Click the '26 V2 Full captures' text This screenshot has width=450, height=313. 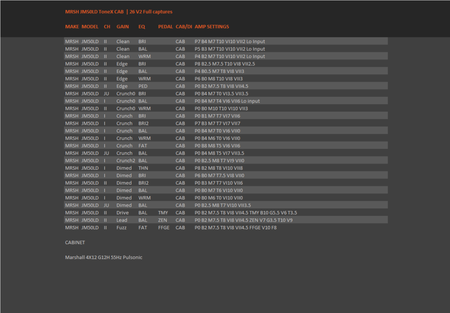[x=151, y=12]
